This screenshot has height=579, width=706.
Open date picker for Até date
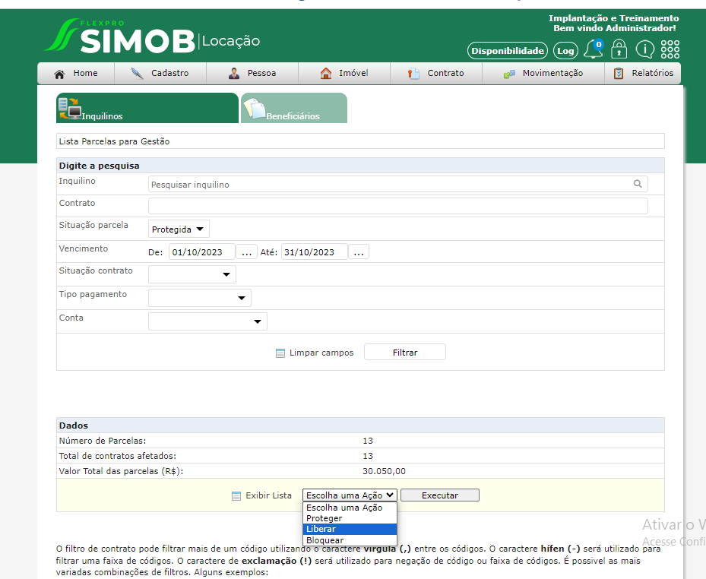click(359, 252)
